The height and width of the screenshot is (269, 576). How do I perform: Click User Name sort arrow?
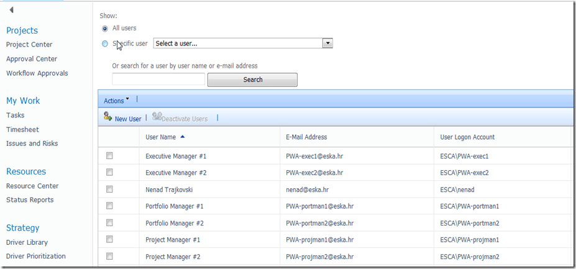click(x=183, y=137)
